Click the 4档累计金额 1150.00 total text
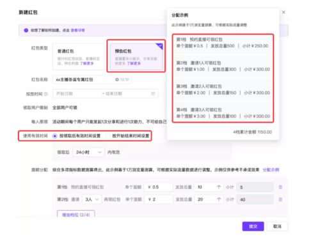The width and height of the screenshot is (320, 237). (252, 132)
